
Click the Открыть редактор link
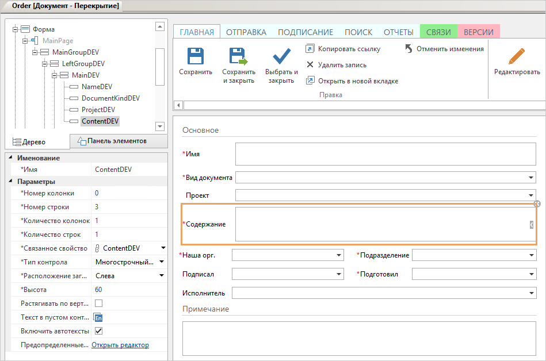[x=120, y=345]
